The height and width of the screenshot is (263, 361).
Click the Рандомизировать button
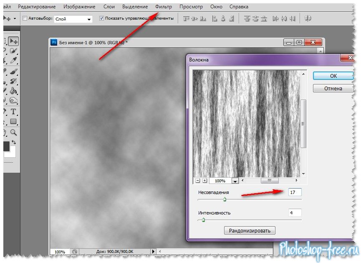click(x=250, y=230)
